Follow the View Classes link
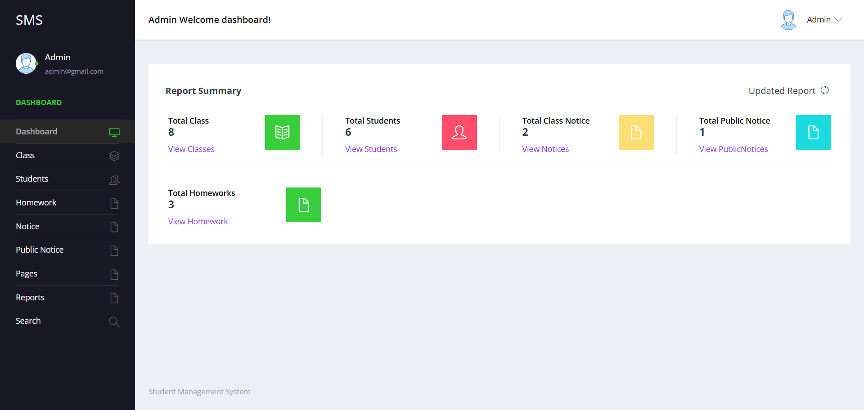 coord(191,149)
